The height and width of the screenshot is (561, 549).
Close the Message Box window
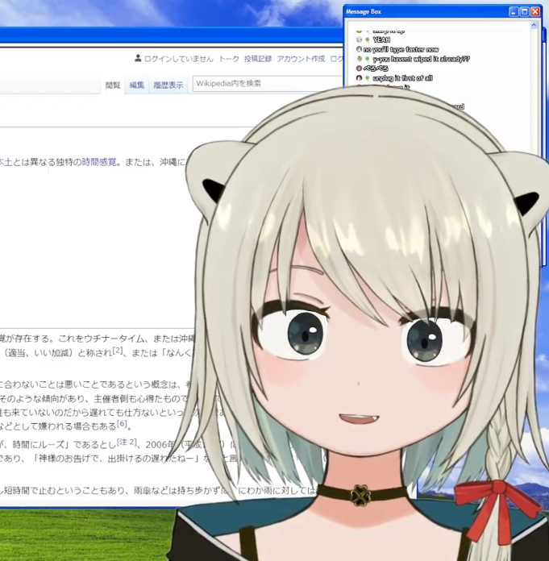(535, 12)
